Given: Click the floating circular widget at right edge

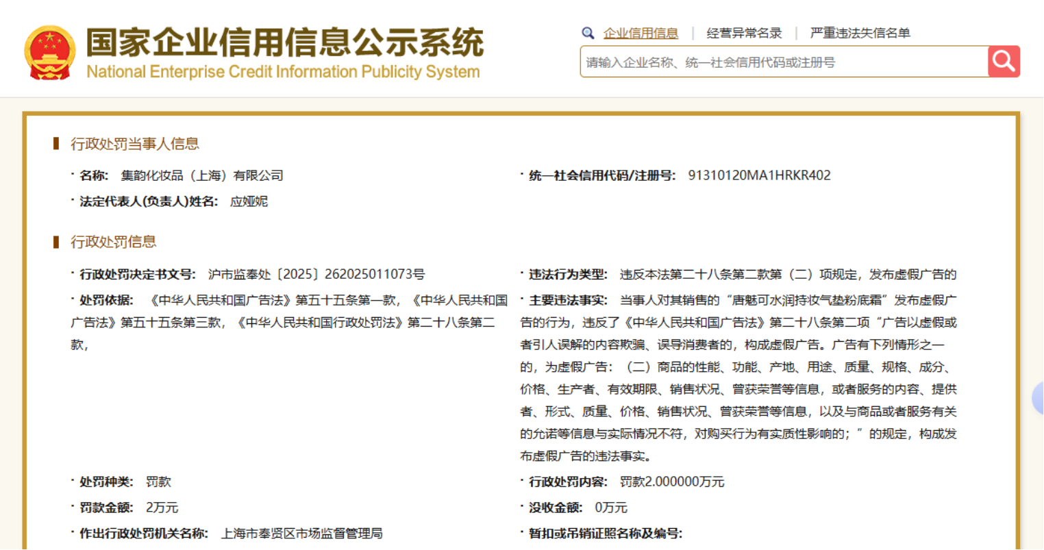Looking at the screenshot, I should point(1038,398).
